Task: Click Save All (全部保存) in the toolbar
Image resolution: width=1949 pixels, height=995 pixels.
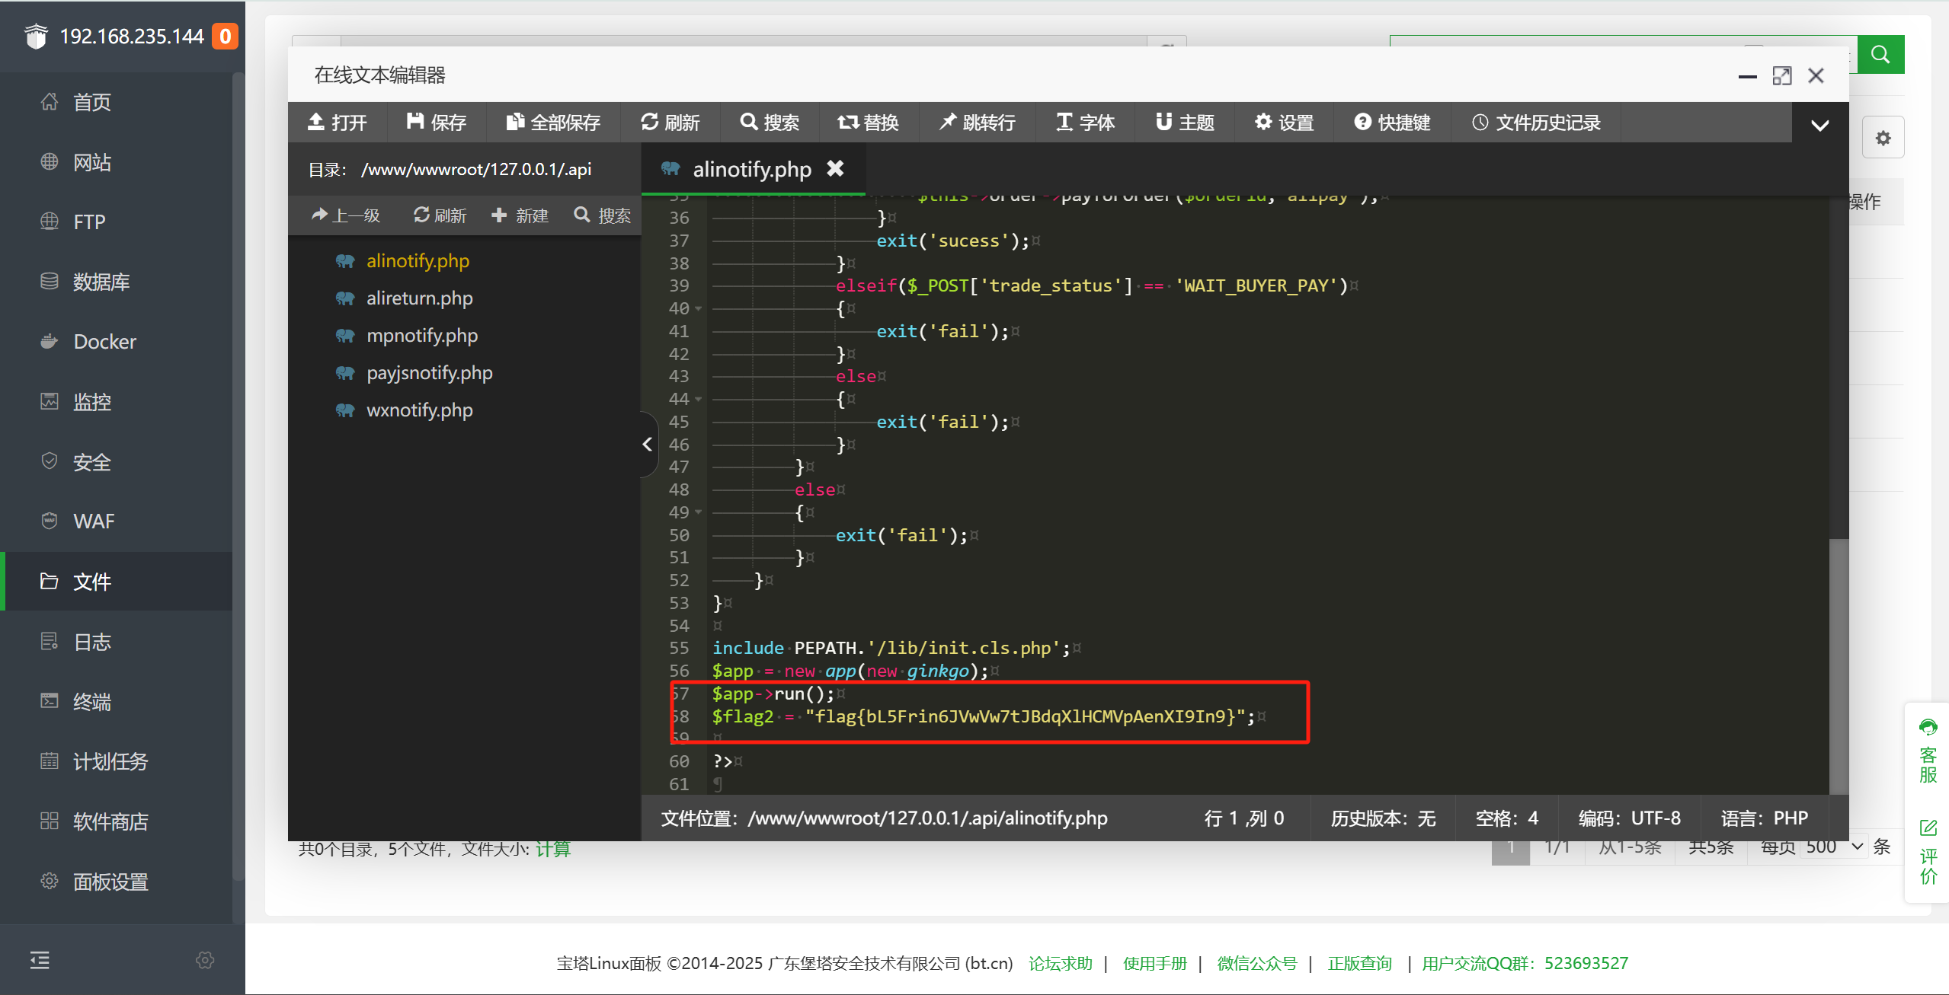Action: point(554,123)
